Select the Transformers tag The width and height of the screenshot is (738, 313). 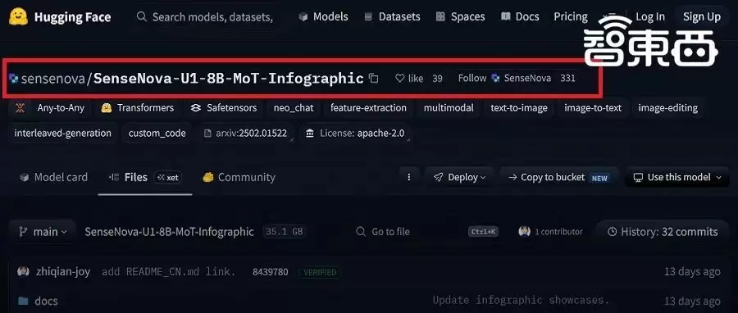pyautogui.click(x=138, y=107)
